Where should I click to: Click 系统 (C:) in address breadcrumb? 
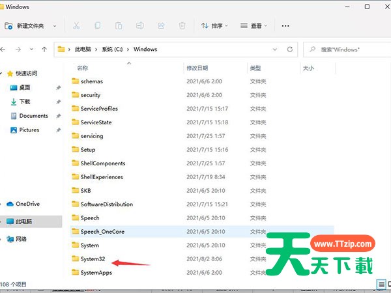[114, 49]
